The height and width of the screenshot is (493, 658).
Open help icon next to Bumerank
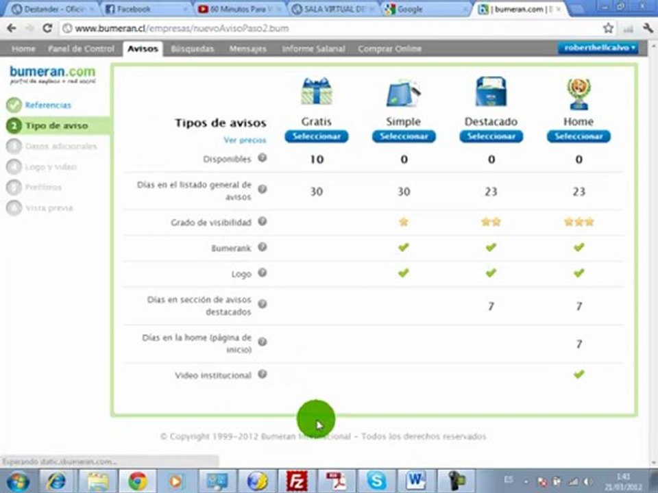point(263,247)
